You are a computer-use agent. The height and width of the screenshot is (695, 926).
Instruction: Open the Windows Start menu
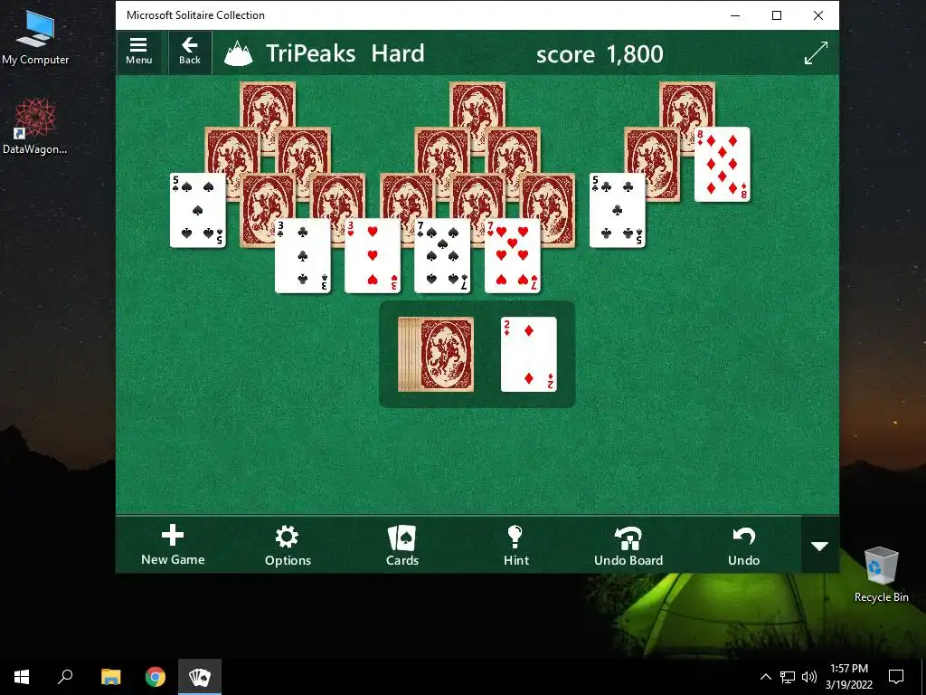point(22,677)
